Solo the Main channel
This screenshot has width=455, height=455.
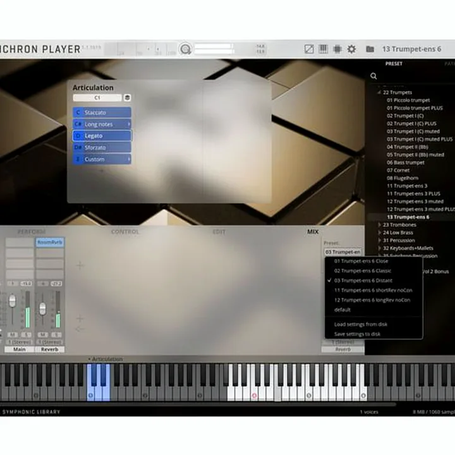26,334
